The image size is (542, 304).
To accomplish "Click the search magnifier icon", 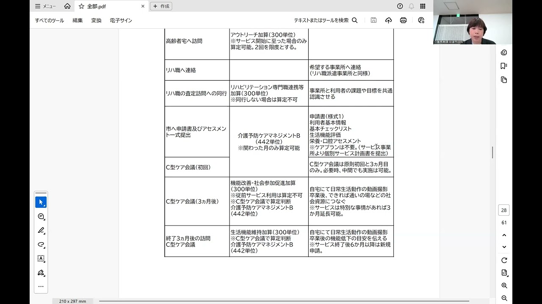I will coord(355,20).
